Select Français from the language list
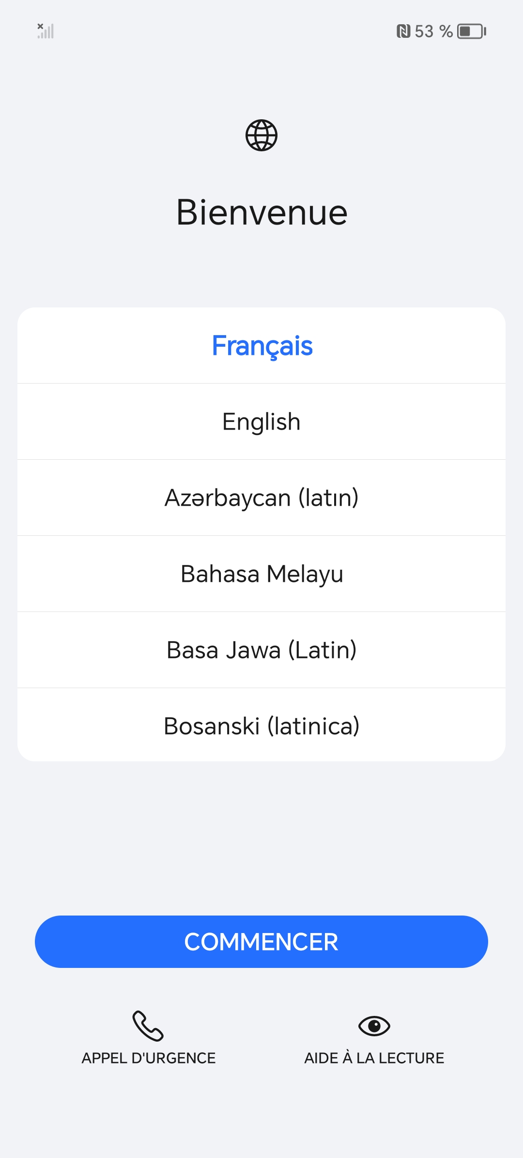The height and width of the screenshot is (1158, 523). pos(261,346)
